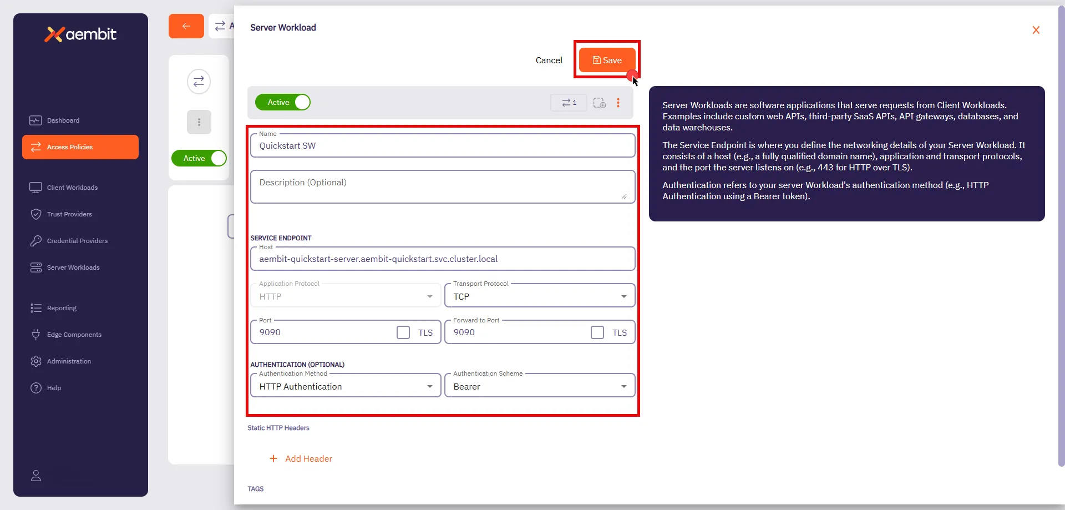Click the access policy swap-arrows circle icon
This screenshot has width=1065, height=510.
pyautogui.click(x=199, y=82)
